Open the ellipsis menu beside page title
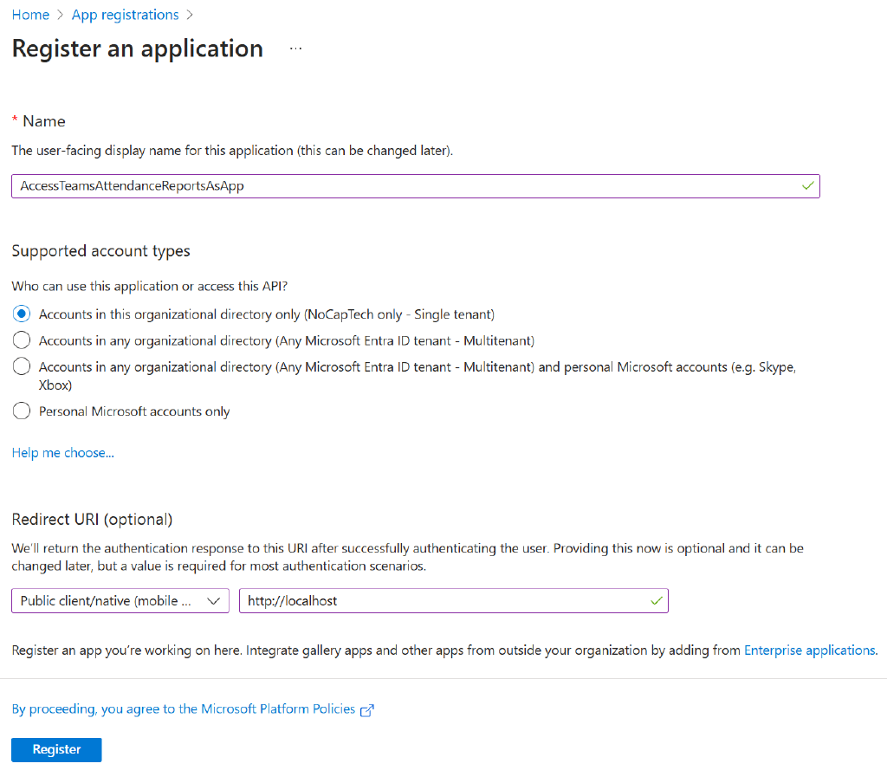 (295, 49)
